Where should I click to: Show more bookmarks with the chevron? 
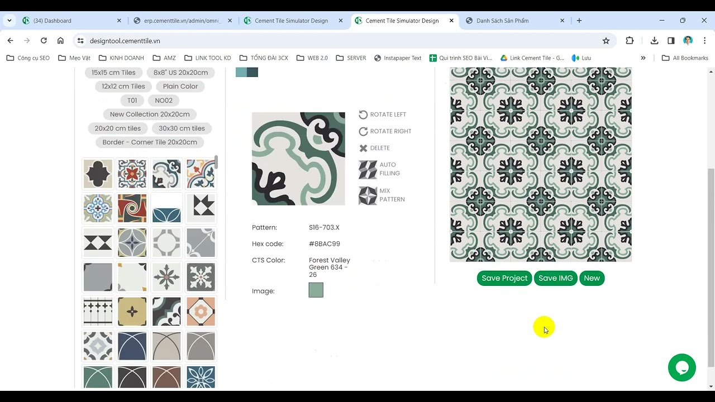[x=643, y=58]
